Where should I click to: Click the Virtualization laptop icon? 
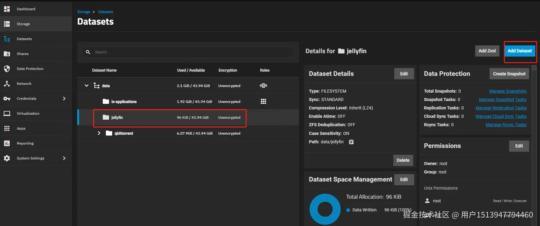click(7, 113)
